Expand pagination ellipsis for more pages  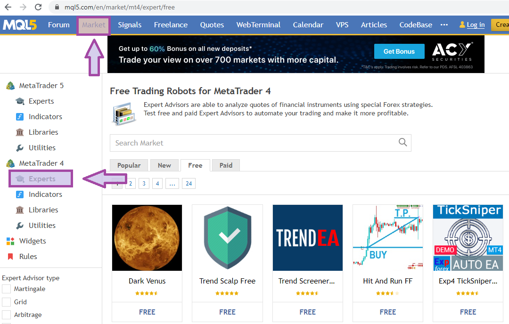point(172,184)
